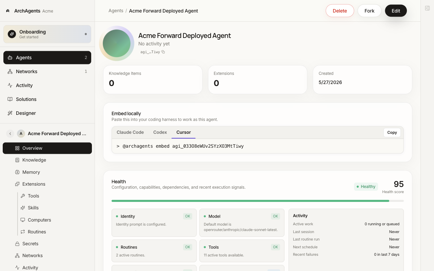Image resolution: width=434 pixels, height=271 pixels.
Task: Click the Acme workspace name beside ArchAgents
Action: point(48,11)
